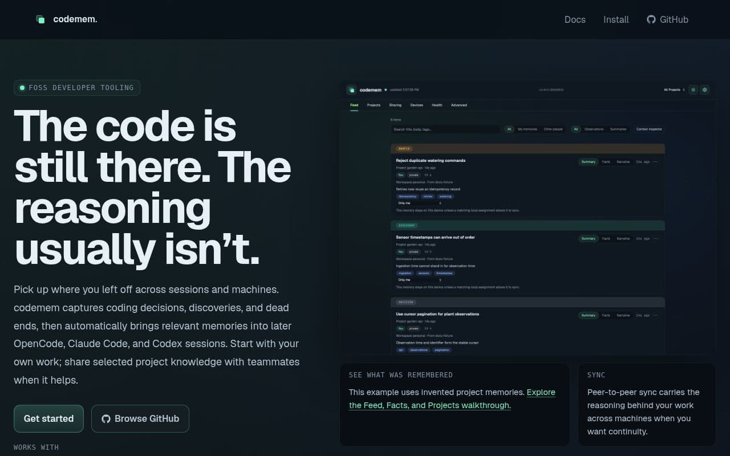Open the Devices tab in the preview
730x456 pixels.
pyautogui.click(x=416, y=105)
